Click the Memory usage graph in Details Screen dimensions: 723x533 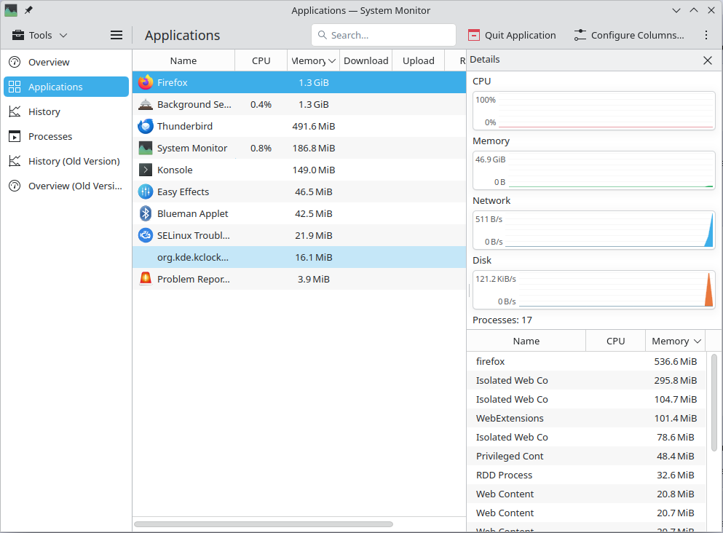point(594,170)
